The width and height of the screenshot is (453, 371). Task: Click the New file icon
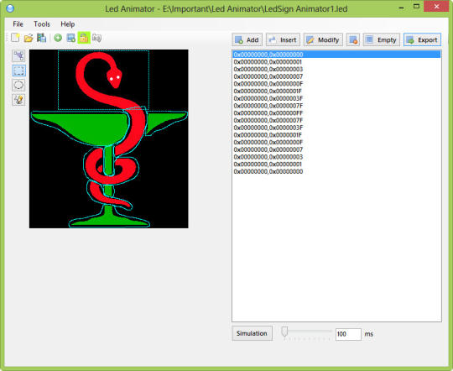tap(15, 38)
